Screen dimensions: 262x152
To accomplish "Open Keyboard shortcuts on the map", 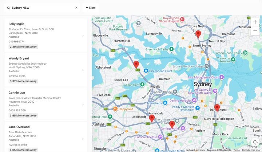I will (x=195, y=150).
